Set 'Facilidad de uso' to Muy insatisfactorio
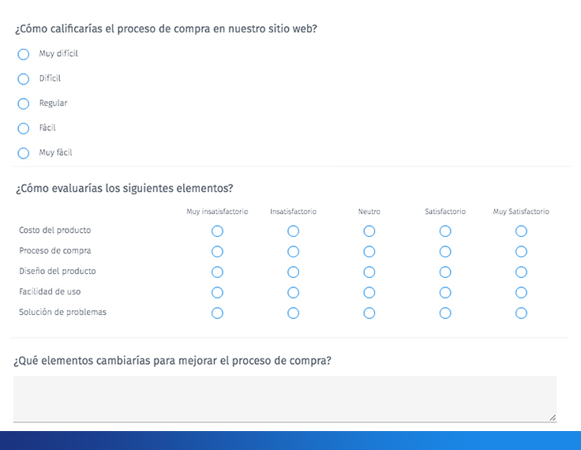 click(x=217, y=293)
